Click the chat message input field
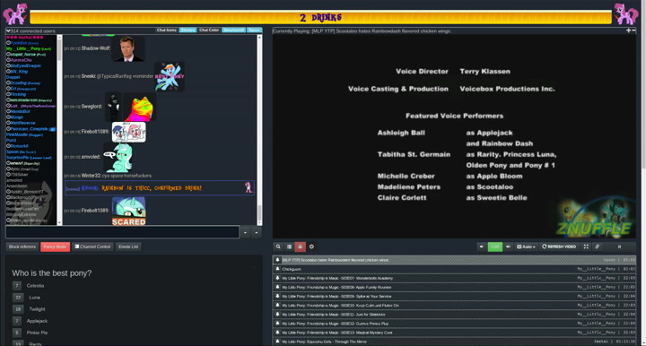The width and height of the screenshot is (646, 346). pos(122,232)
